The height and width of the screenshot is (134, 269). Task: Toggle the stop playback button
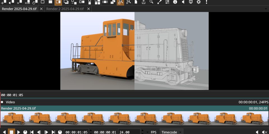click(x=11, y=132)
